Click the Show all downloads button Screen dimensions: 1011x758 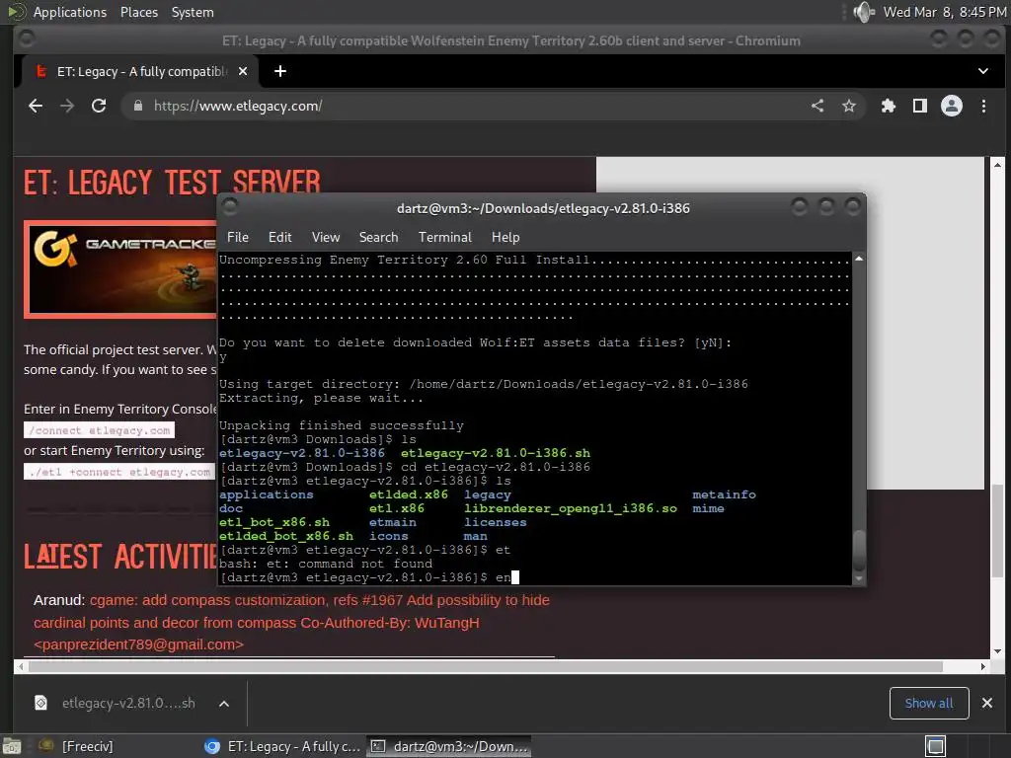[x=928, y=703]
